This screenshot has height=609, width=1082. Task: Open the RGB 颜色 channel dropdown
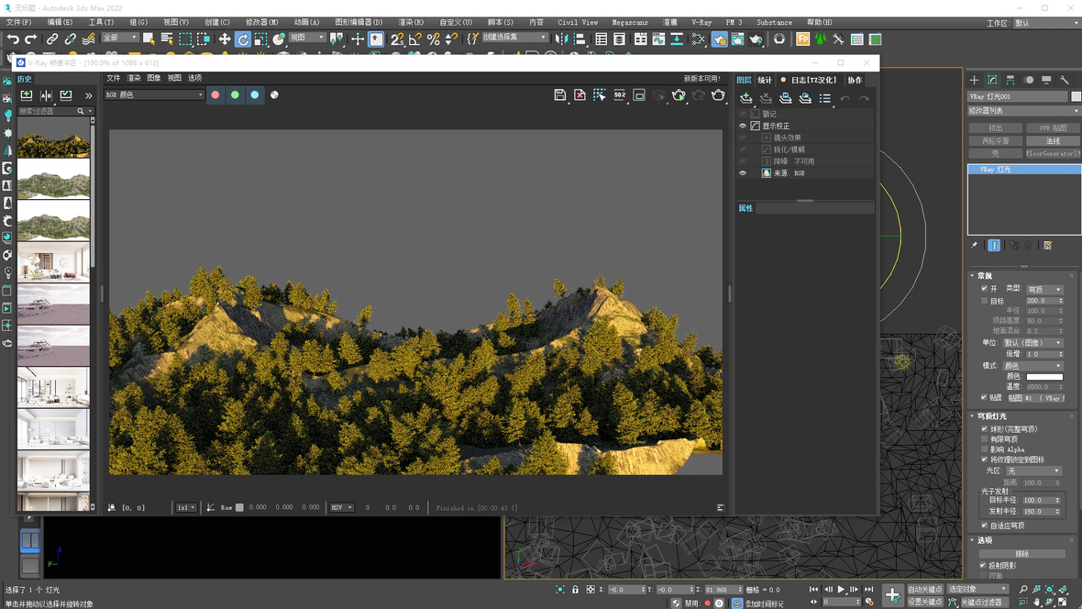pyautogui.click(x=154, y=95)
